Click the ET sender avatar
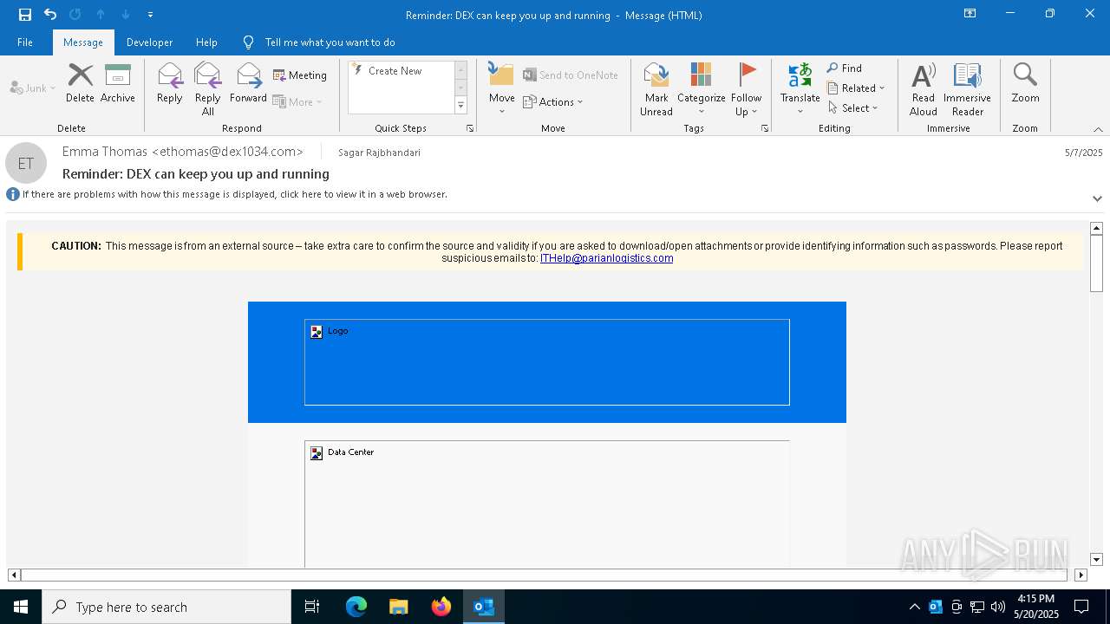 pyautogui.click(x=26, y=163)
